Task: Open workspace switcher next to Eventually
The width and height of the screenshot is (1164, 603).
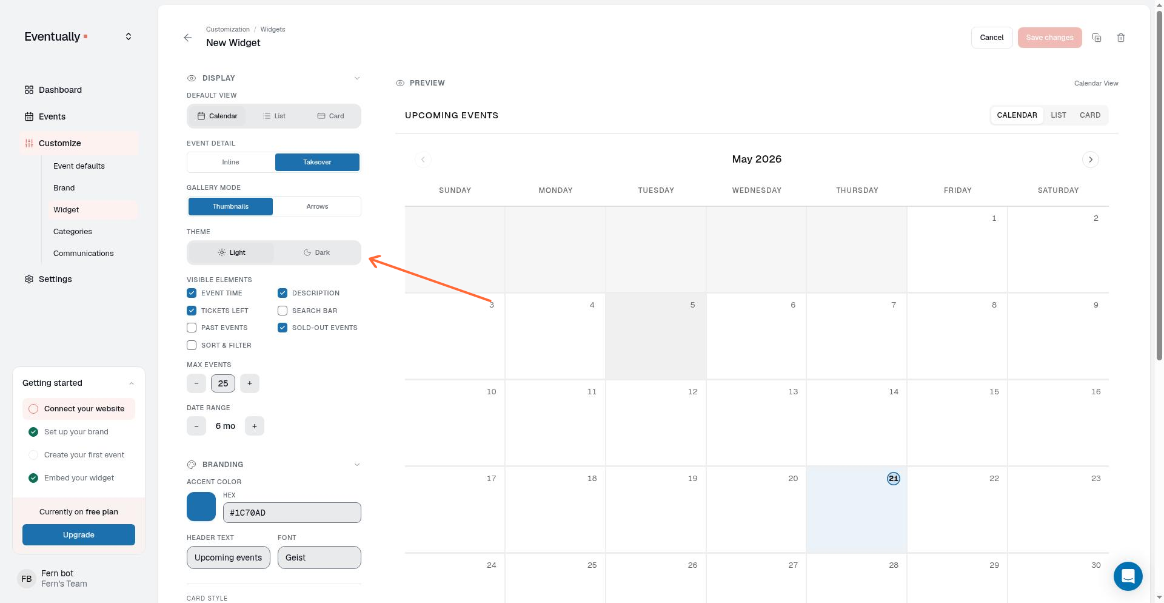Action: [x=129, y=36]
